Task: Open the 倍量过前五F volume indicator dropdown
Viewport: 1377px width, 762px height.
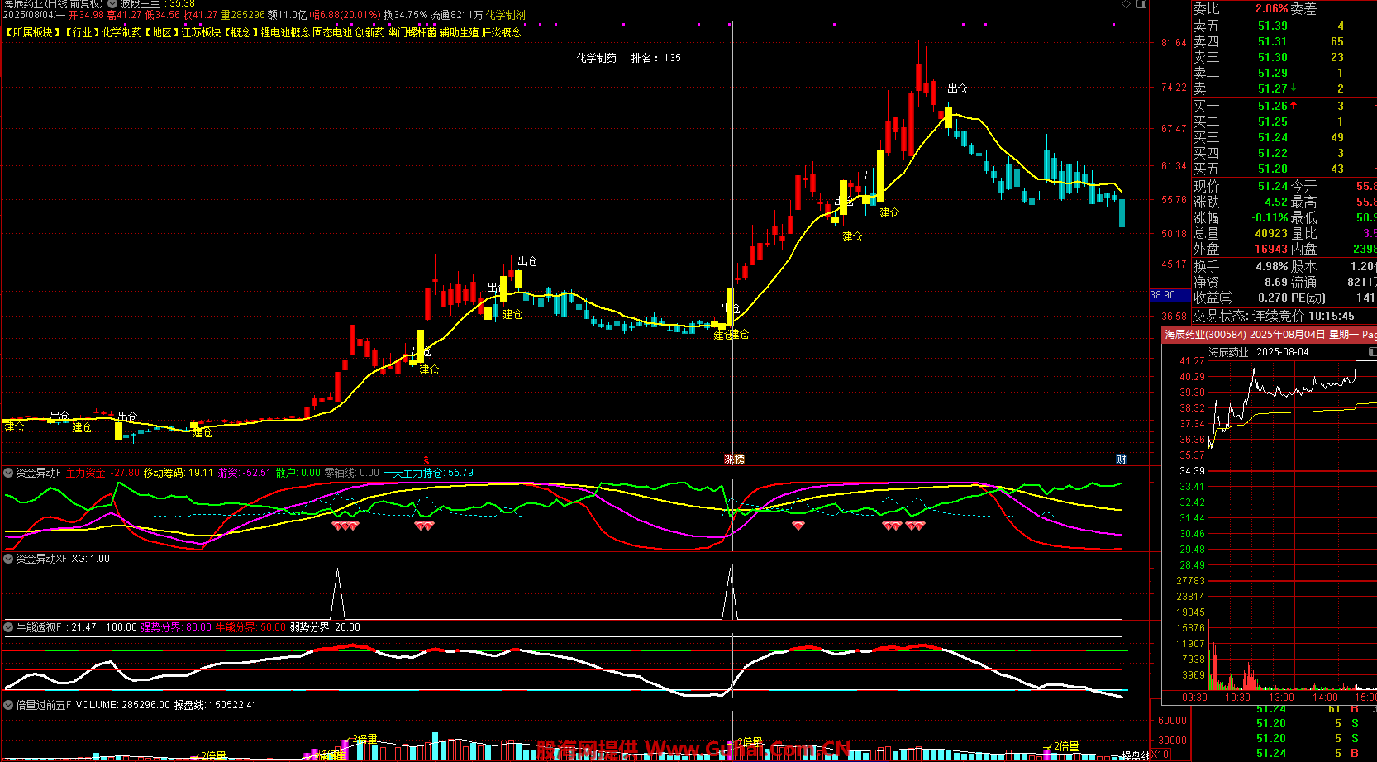Action: coord(8,705)
